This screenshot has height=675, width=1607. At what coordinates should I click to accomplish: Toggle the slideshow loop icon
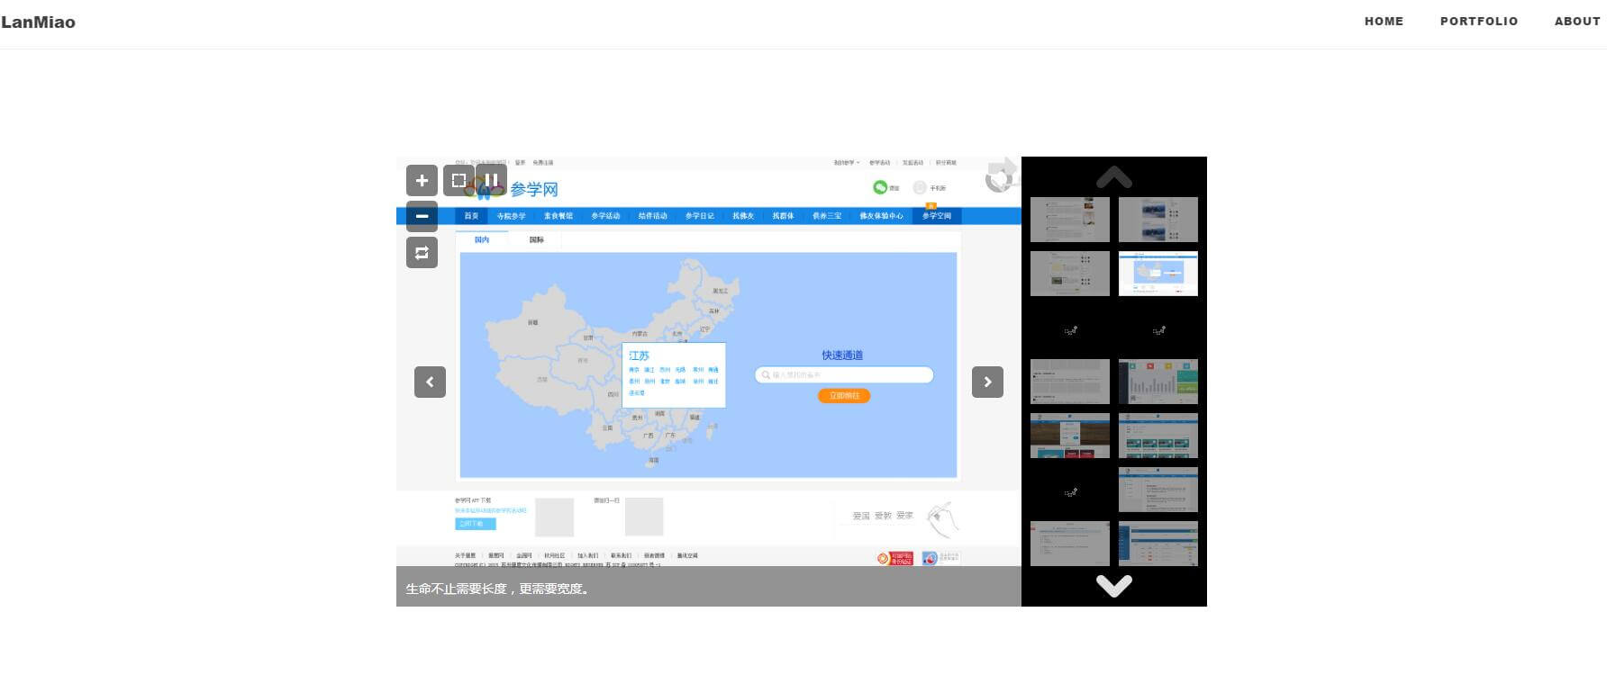[x=422, y=253]
